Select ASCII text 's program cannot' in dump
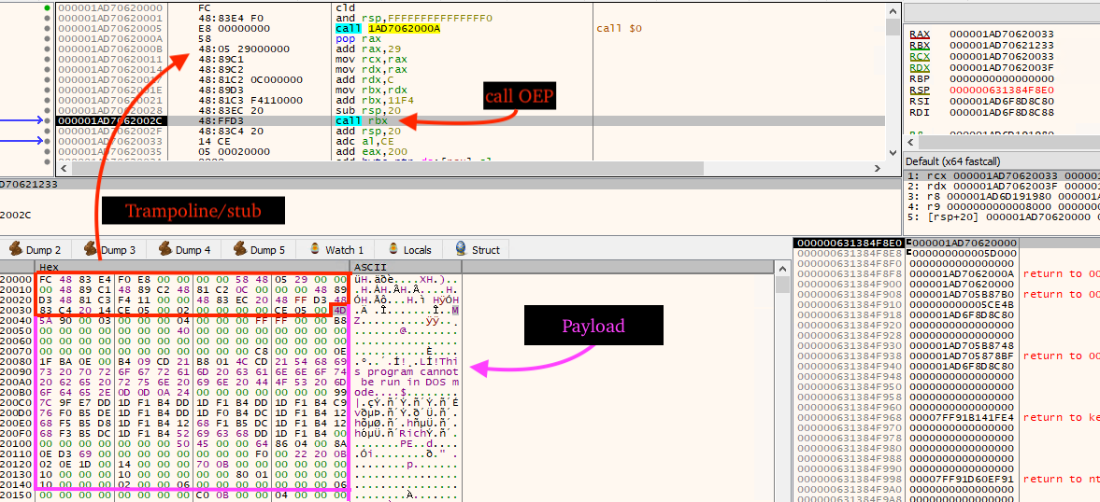 [x=407, y=371]
